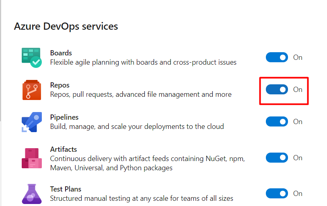Click the Pipelines service title
Image resolution: width=327 pixels, height=206 pixels.
tap(64, 117)
